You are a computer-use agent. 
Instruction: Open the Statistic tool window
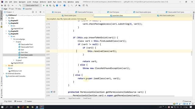pos(28,101)
